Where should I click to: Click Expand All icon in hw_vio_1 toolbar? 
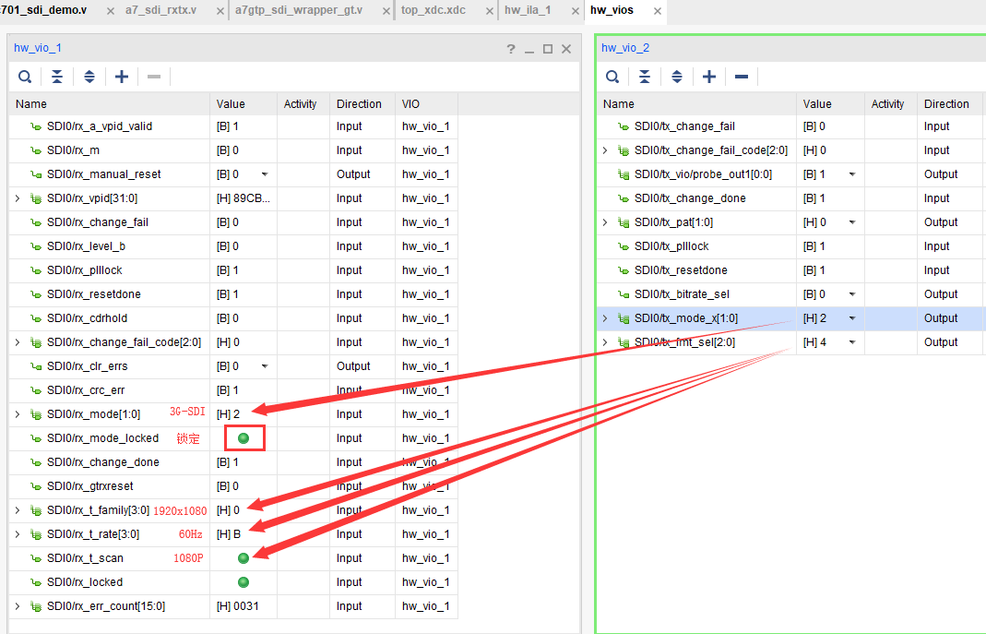[x=89, y=77]
